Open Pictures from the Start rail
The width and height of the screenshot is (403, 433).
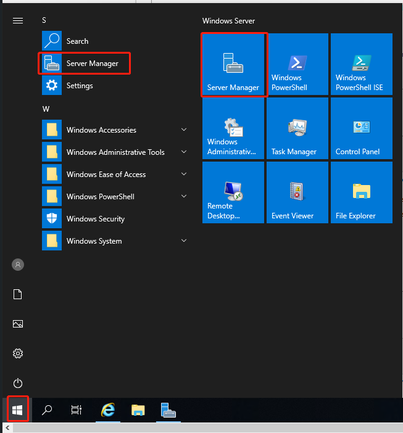point(18,324)
